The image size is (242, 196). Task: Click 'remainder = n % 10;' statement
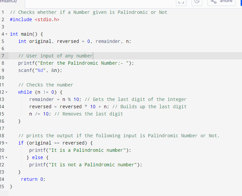55,99
